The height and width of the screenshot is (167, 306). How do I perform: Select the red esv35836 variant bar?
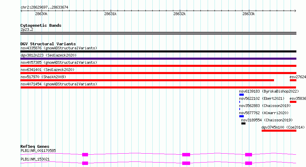pos(293,102)
